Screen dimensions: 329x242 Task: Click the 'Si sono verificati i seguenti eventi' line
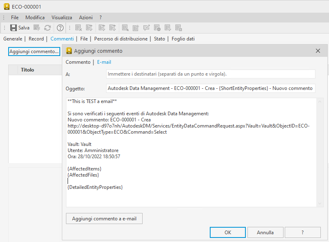(x=138, y=114)
